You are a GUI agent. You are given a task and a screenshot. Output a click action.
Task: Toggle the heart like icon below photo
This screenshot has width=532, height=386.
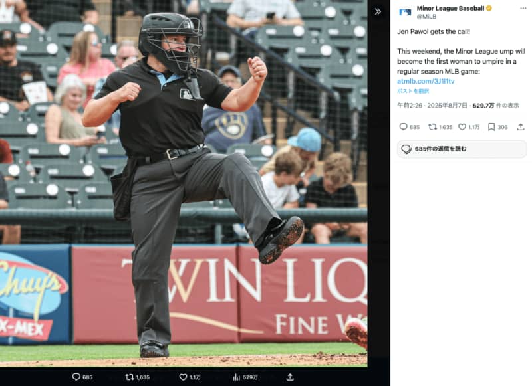184,377
